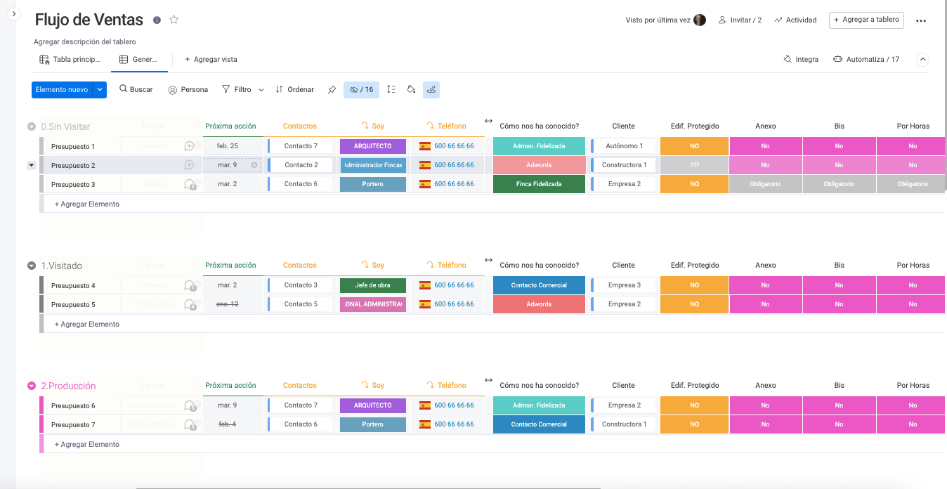947x489 pixels.
Task: Click Agregar vista to add a view
Action: click(211, 60)
